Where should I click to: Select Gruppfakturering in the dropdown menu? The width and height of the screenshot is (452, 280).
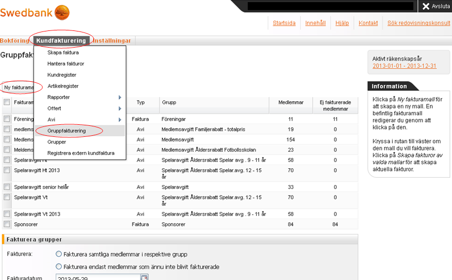(80, 131)
